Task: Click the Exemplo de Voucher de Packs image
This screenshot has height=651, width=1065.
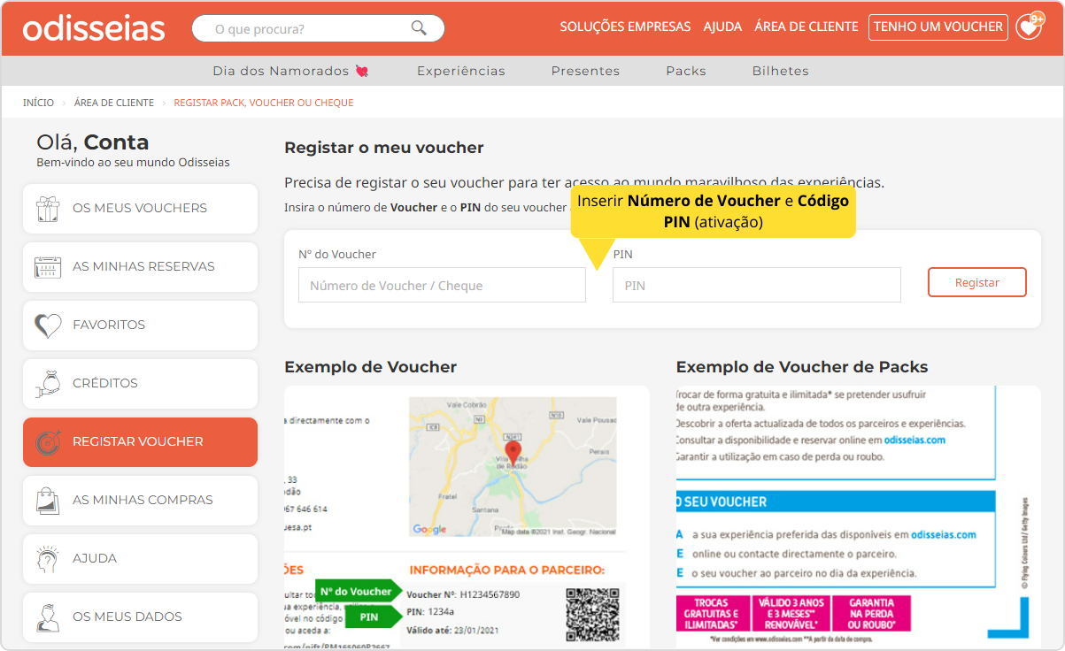Action: pyautogui.click(x=858, y=517)
